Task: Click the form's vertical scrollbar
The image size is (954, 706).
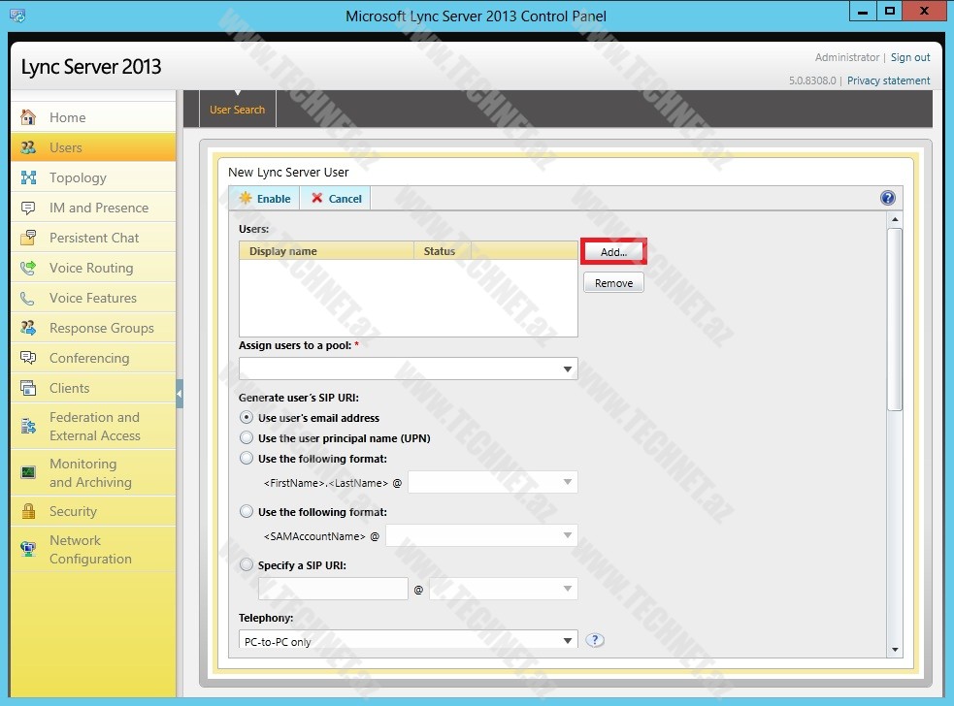Action: [x=895, y=320]
